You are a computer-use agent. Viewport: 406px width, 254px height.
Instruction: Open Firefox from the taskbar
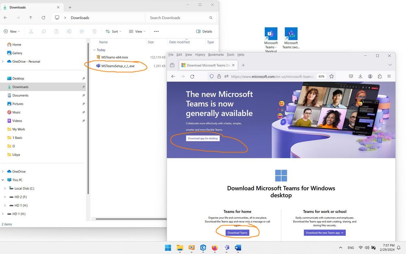215,247
